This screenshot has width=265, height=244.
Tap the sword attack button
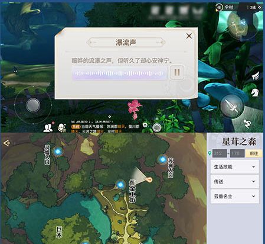pos(232,106)
